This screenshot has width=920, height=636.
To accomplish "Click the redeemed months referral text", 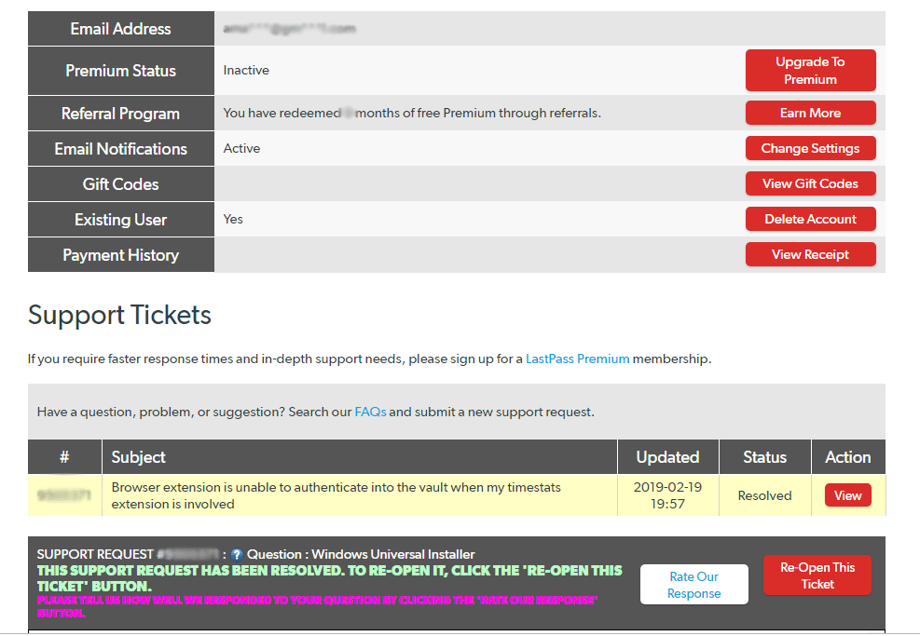I will coord(412,113).
